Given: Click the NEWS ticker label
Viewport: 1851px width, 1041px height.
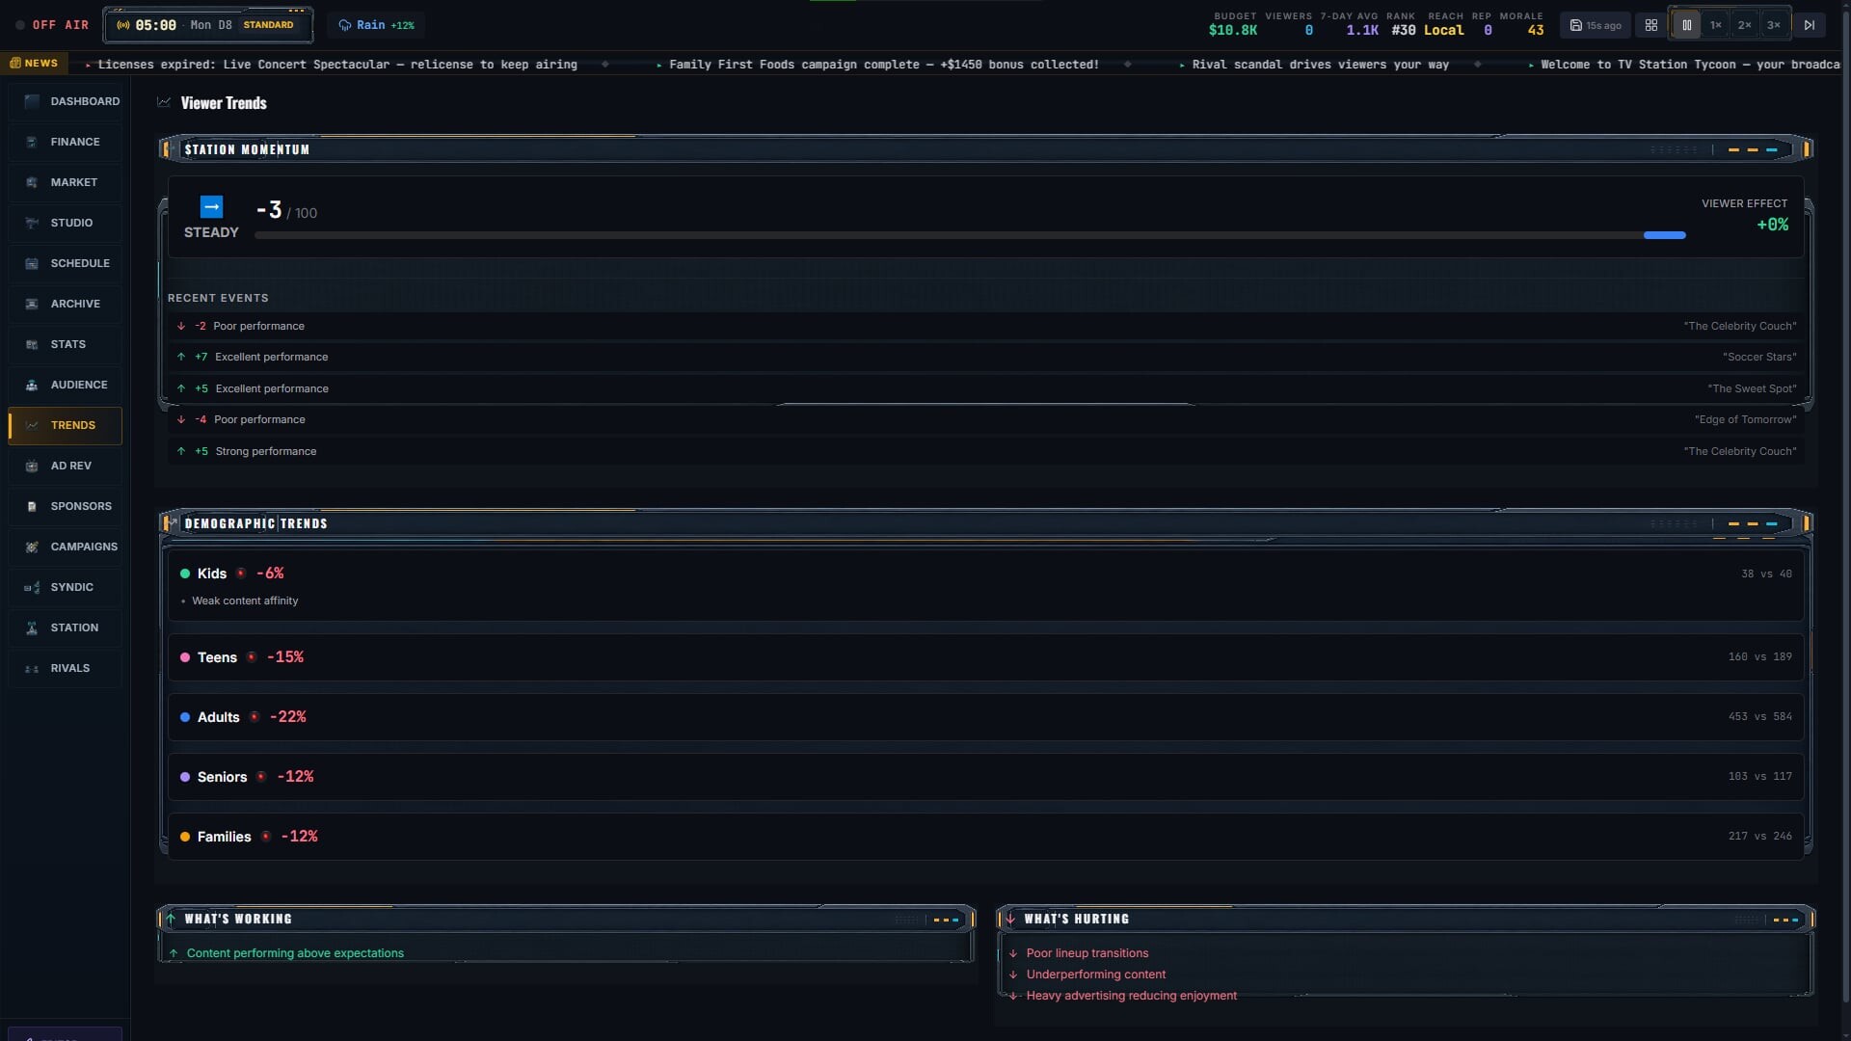Looking at the screenshot, I should tap(35, 64).
